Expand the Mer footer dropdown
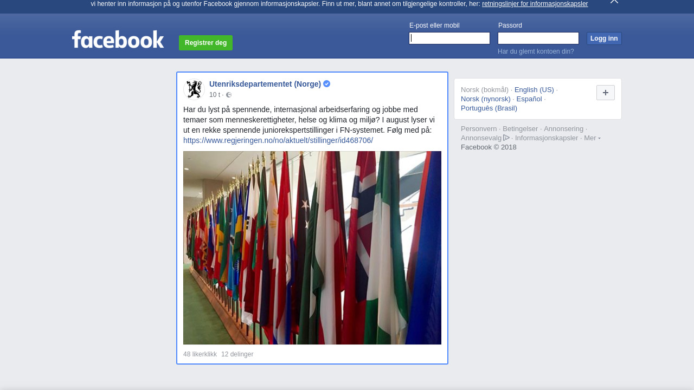Screen dimensions: 694x390 point(592,138)
